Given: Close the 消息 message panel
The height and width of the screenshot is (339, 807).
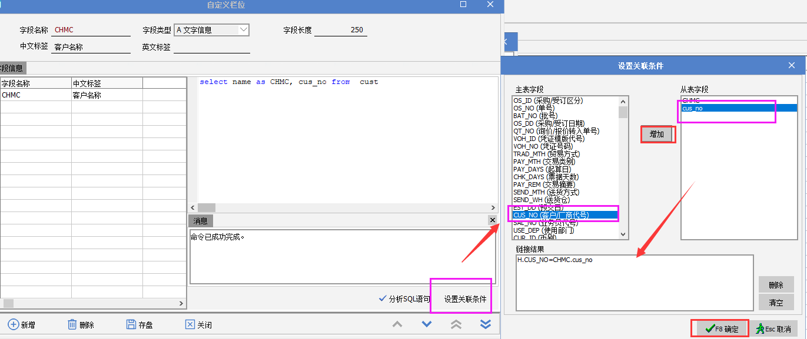Looking at the screenshot, I should point(492,220).
